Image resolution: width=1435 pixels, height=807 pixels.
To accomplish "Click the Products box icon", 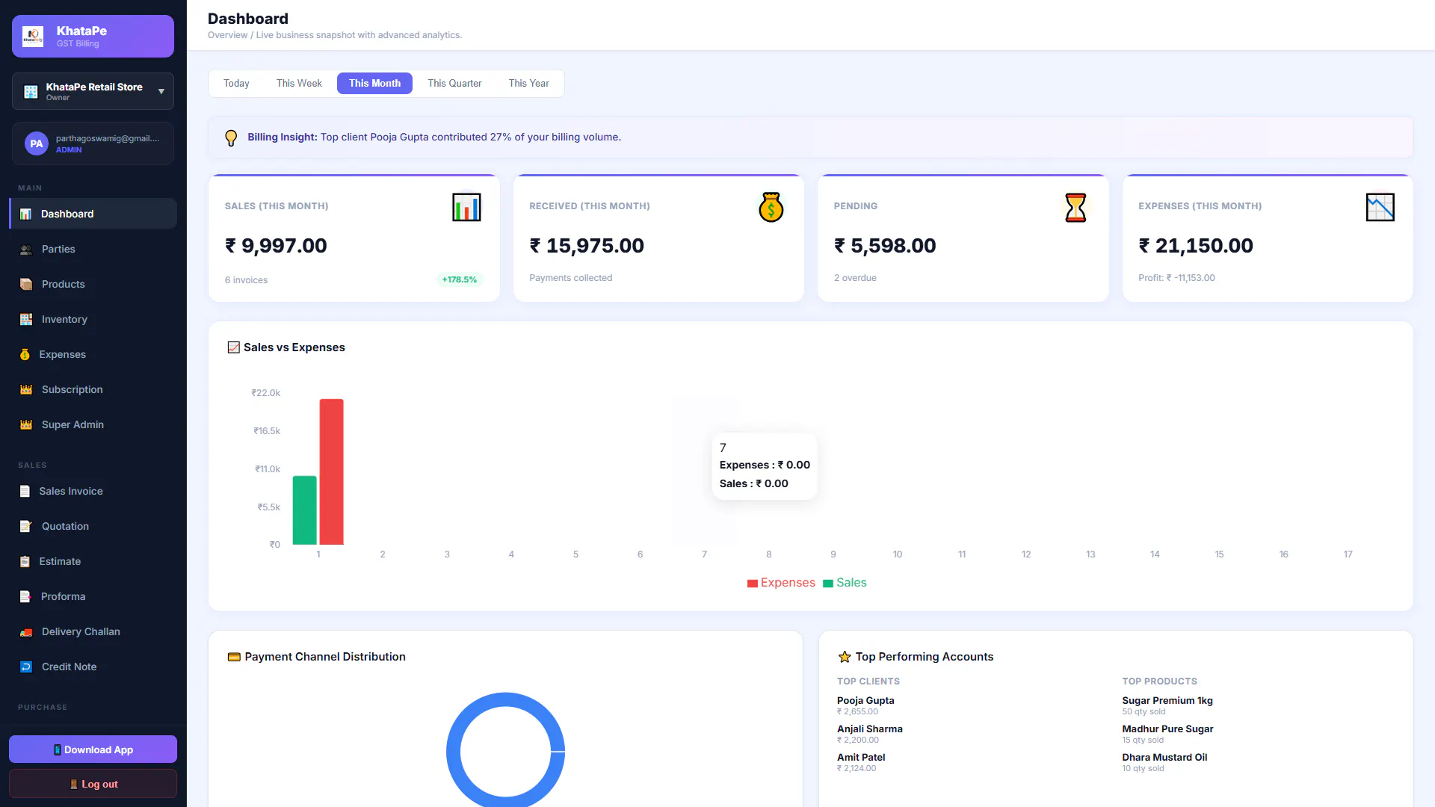I will tap(26, 284).
